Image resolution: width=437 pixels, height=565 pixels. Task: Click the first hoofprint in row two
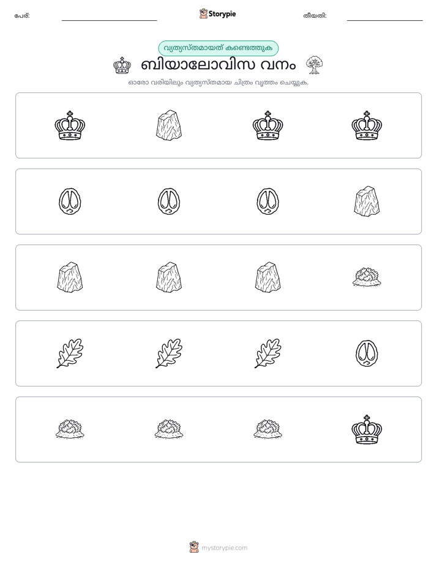click(x=70, y=201)
